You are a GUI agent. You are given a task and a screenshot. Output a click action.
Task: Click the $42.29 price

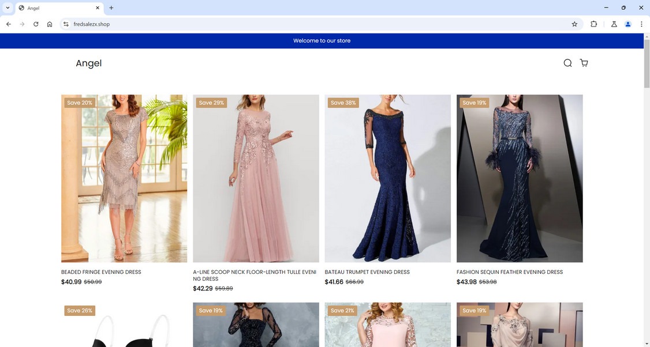(x=203, y=289)
